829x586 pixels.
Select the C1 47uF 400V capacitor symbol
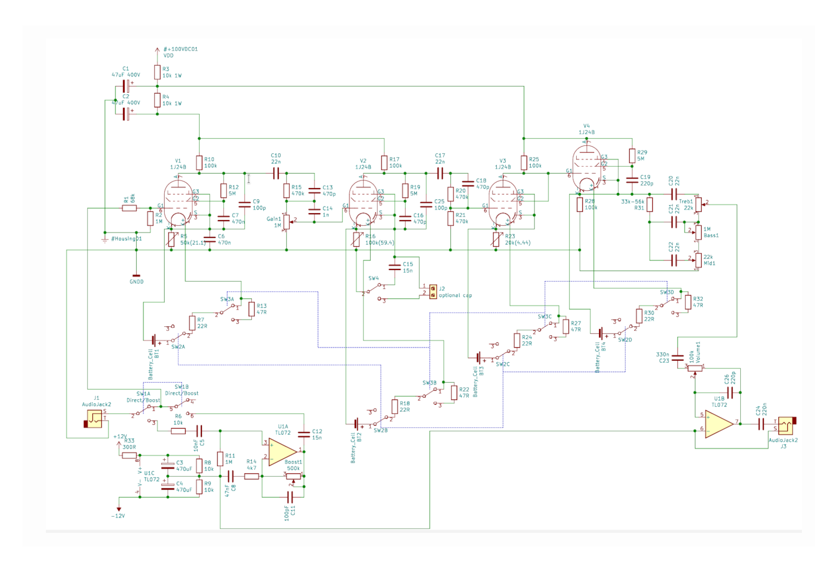click(x=126, y=86)
